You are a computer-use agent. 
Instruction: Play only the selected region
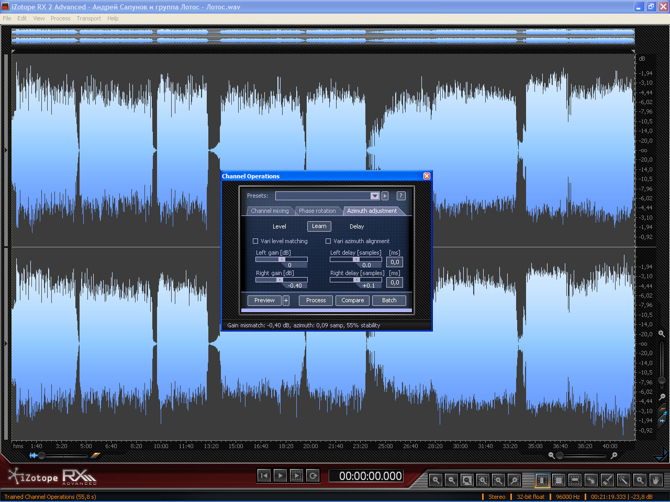click(x=296, y=475)
